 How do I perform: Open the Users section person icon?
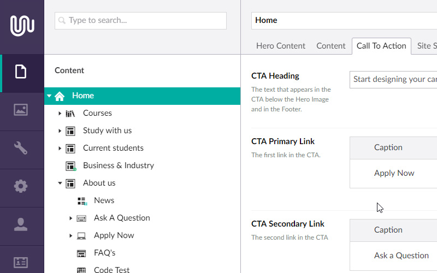(21, 224)
